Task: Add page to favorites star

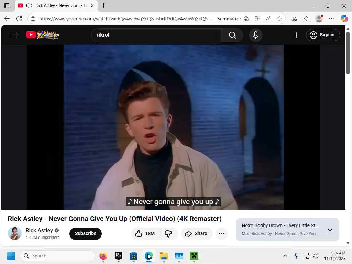Action: pyautogui.click(x=279, y=19)
